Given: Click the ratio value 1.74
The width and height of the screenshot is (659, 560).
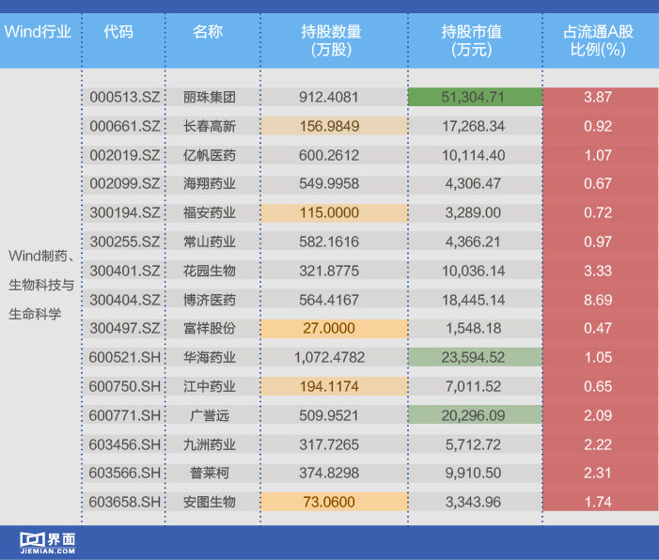Looking at the screenshot, I should (598, 502).
